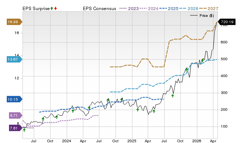Viewport: 240px width, 143px height.
Task: Click the 16 EPS axis label
Action: coord(16,33)
